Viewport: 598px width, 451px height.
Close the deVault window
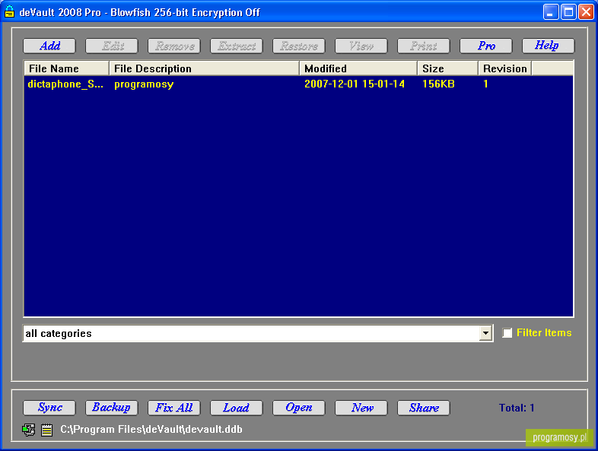(x=586, y=12)
